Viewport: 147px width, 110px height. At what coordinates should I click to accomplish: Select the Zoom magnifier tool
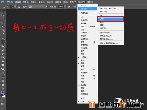(x=3, y=89)
